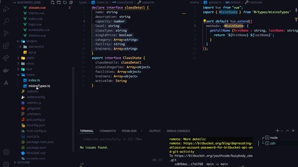The height and width of the screenshot is (167, 298).
Task: Open the Run and Debug view
Action: 6,9
